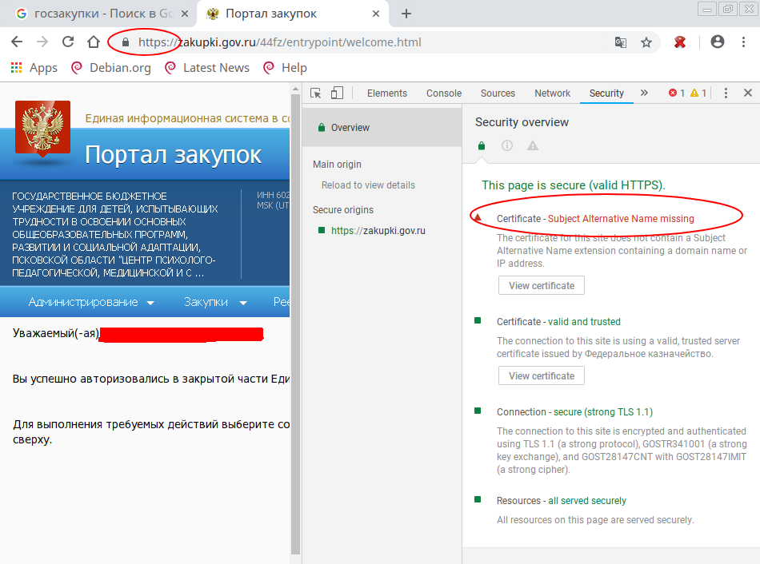Click 'Reload to view details' text
The height and width of the screenshot is (564, 760).
pos(368,185)
